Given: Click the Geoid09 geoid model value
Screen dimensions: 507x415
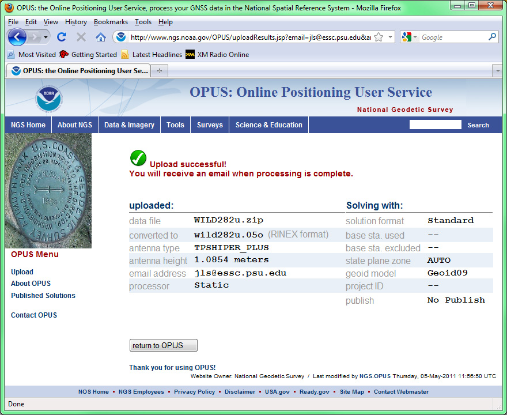Looking at the screenshot, I should 448,273.
